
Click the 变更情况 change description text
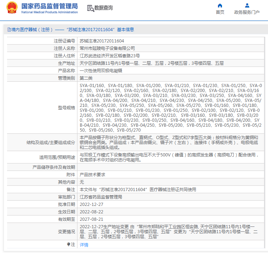[169, 232]
